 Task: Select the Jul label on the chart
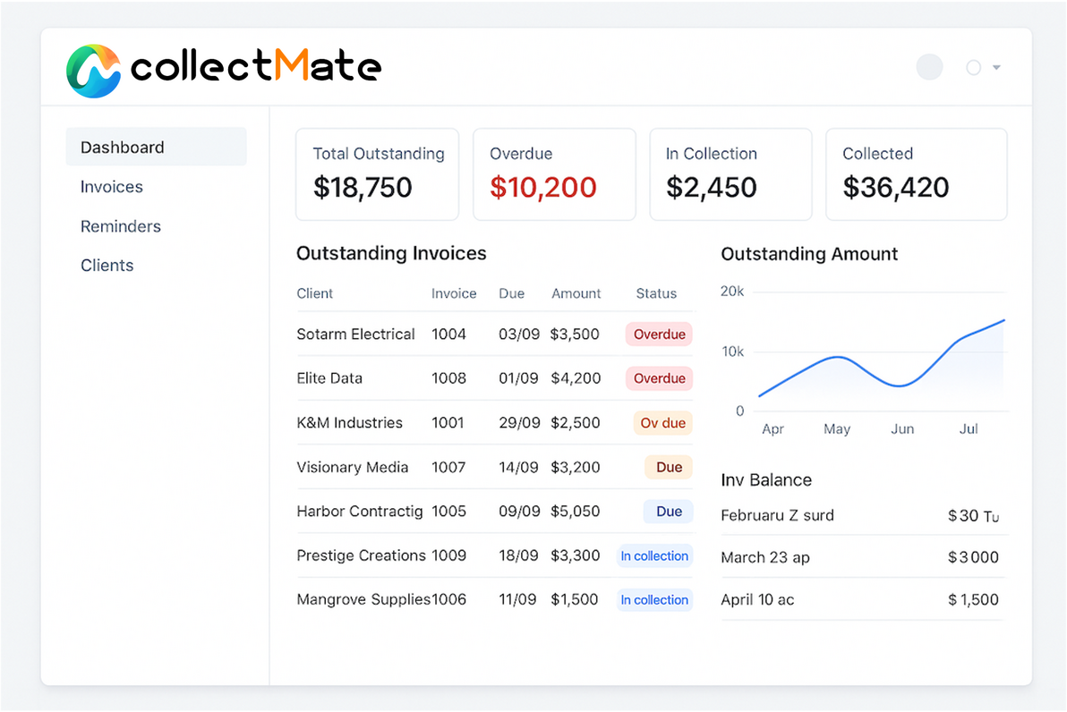[x=969, y=429]
